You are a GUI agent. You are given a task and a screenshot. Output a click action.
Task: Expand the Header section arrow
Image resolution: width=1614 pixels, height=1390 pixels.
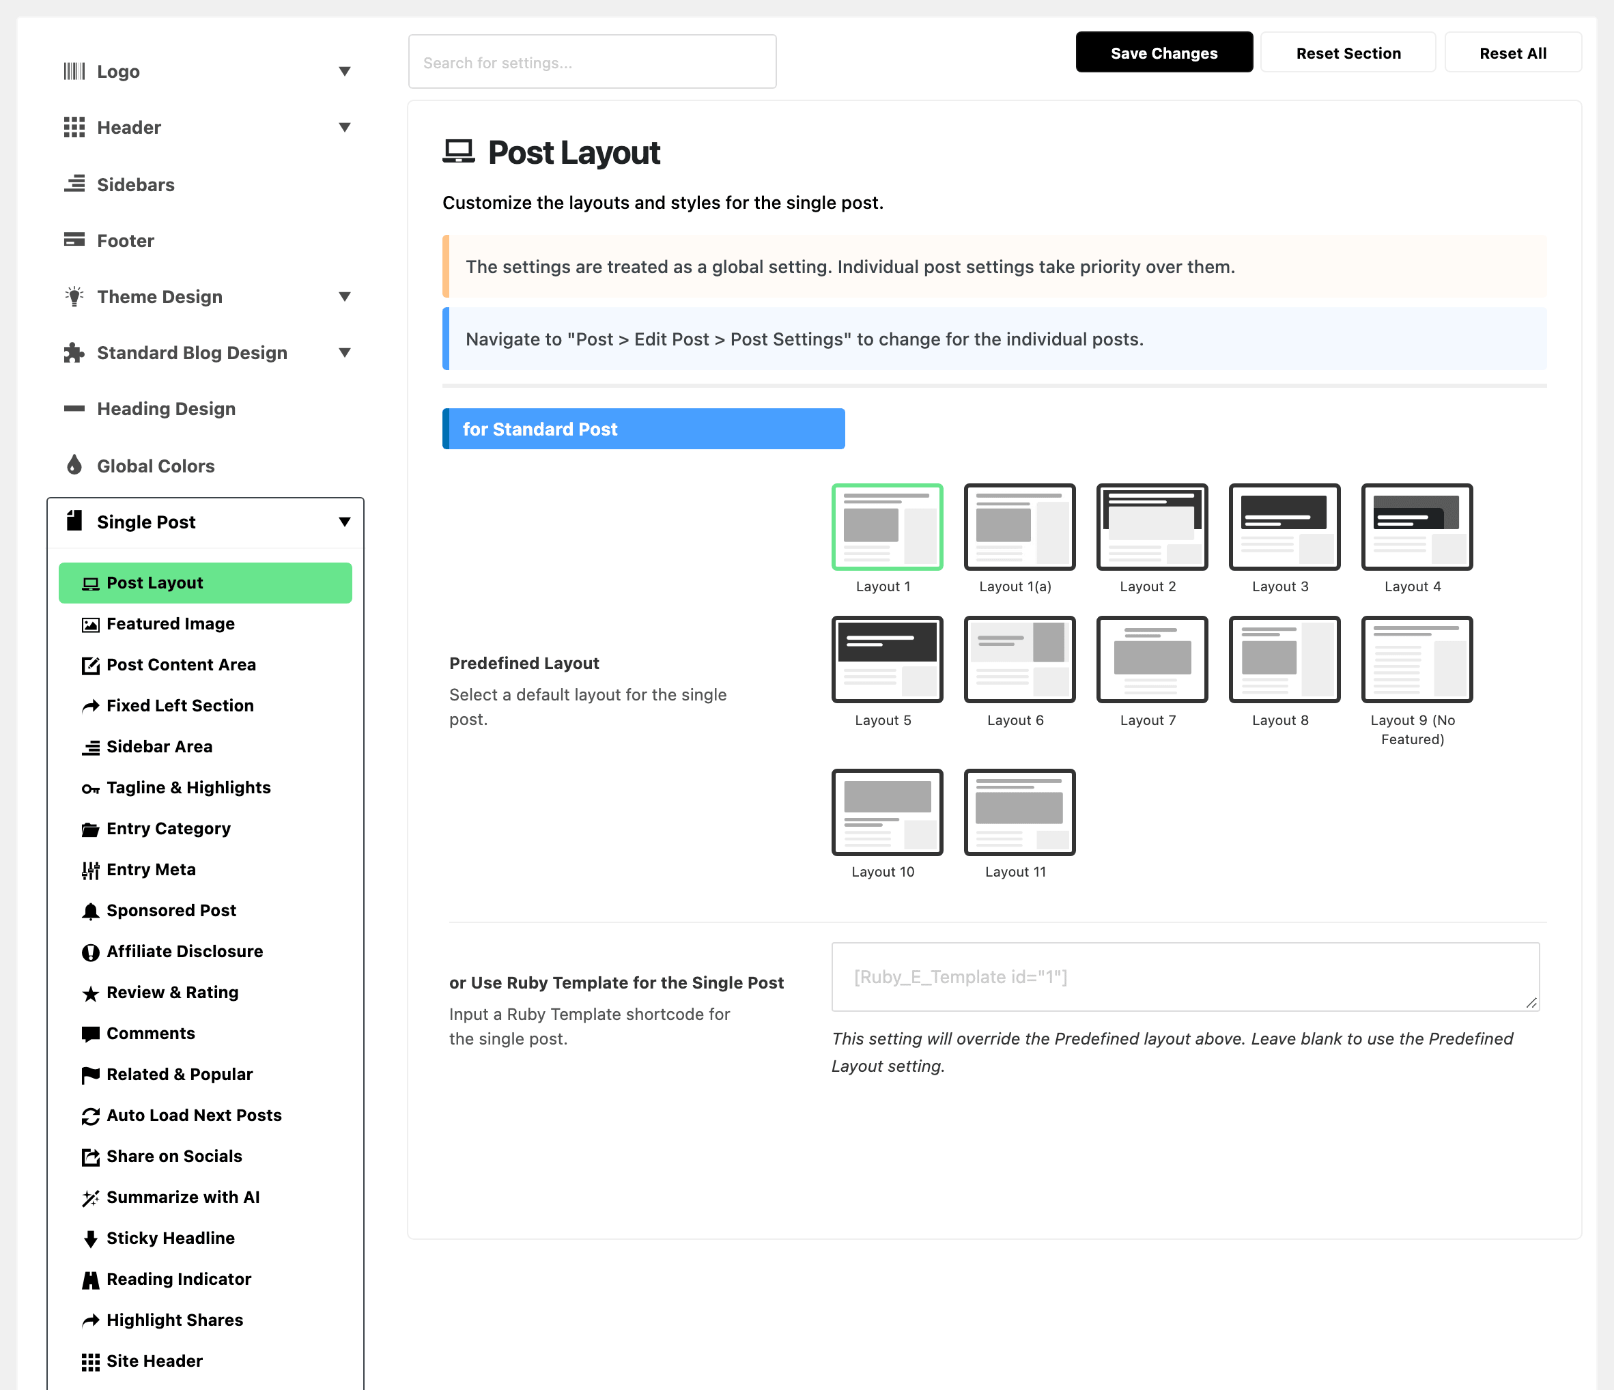point(344,128)
